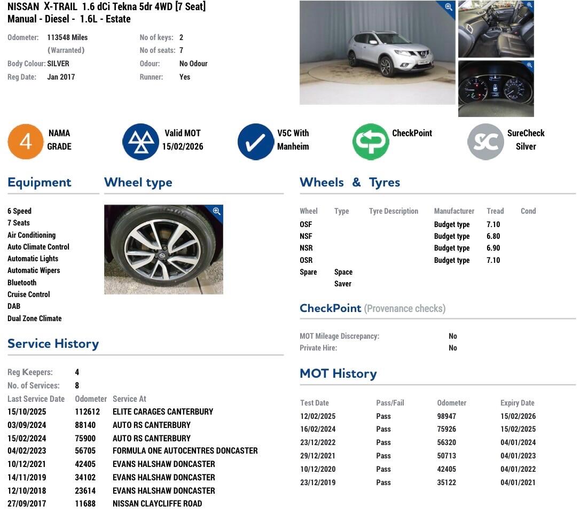Image resolution: width=588 pixels, height=514 pixels.
Task: Select the 12/02/2025 MOT test row
Action: (418, 416)
